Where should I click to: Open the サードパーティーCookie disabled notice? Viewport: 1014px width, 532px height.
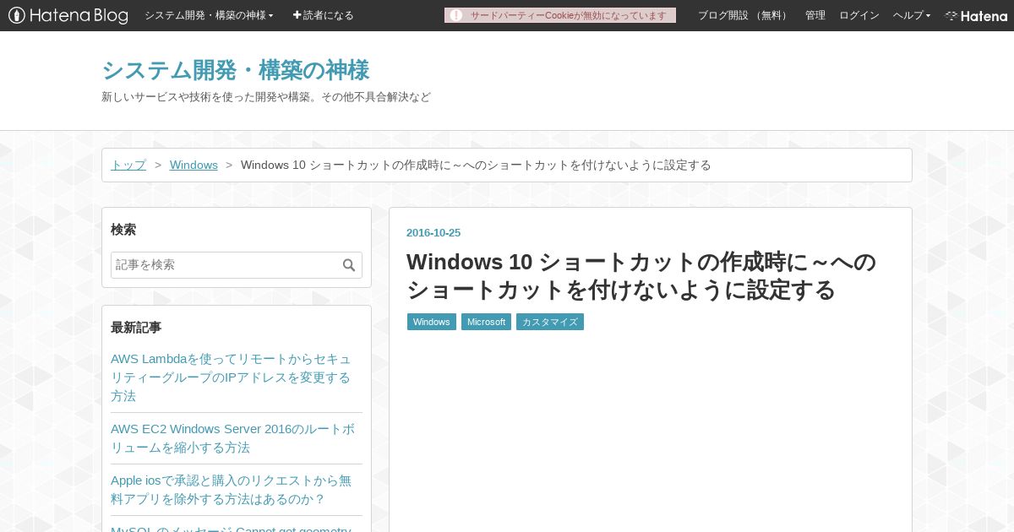560,15
